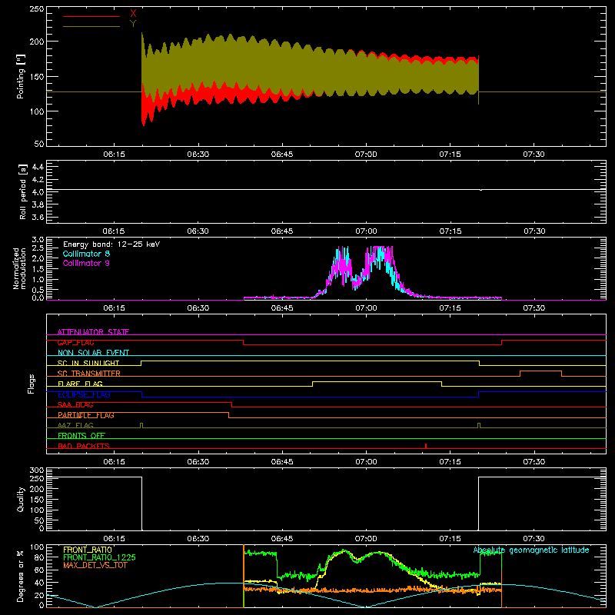Viewport: 615px width, 615px height.
Task: Click the 2.5 tick on modulation axis
Action: click(x=38, y=248)
